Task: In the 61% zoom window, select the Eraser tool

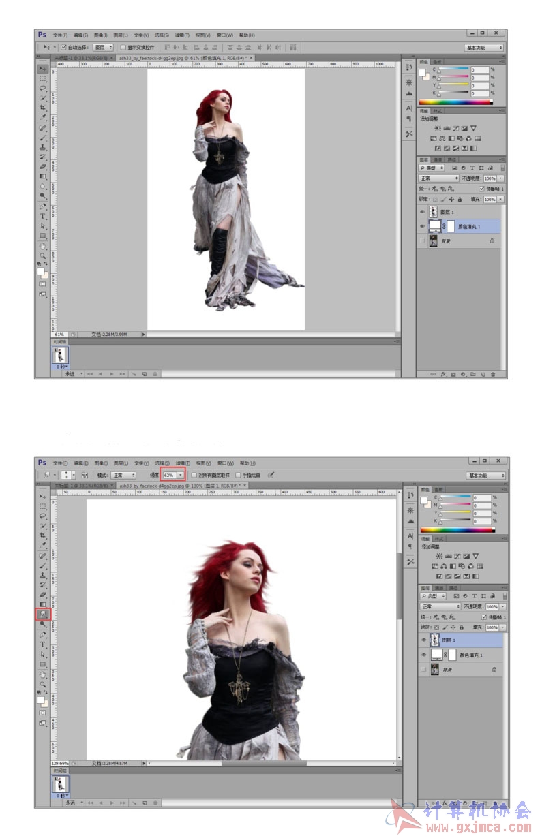Action: tap(42, 166)
